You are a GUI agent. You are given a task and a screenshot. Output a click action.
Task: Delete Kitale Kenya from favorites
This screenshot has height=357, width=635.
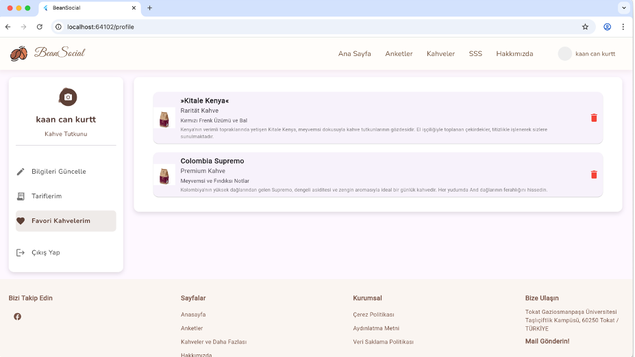[x=594, y=118]
